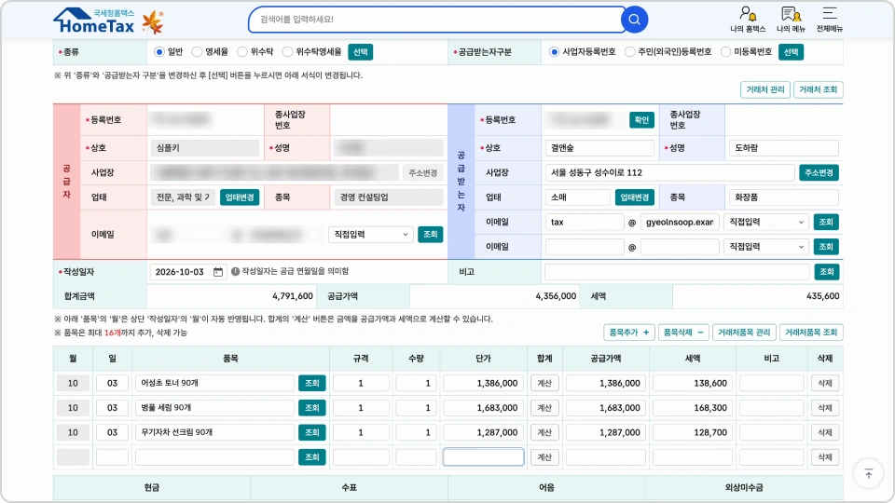Click 조회 next to recipient second email
The height and width of the screenshot is (503, 895).
826,246
